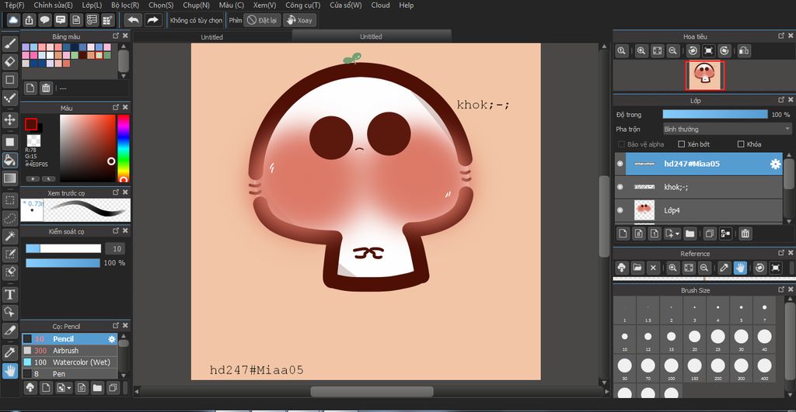Zoom out in the Navigator panel
The width and height of the screenshot is (796, 412).
tap(672, 50)
